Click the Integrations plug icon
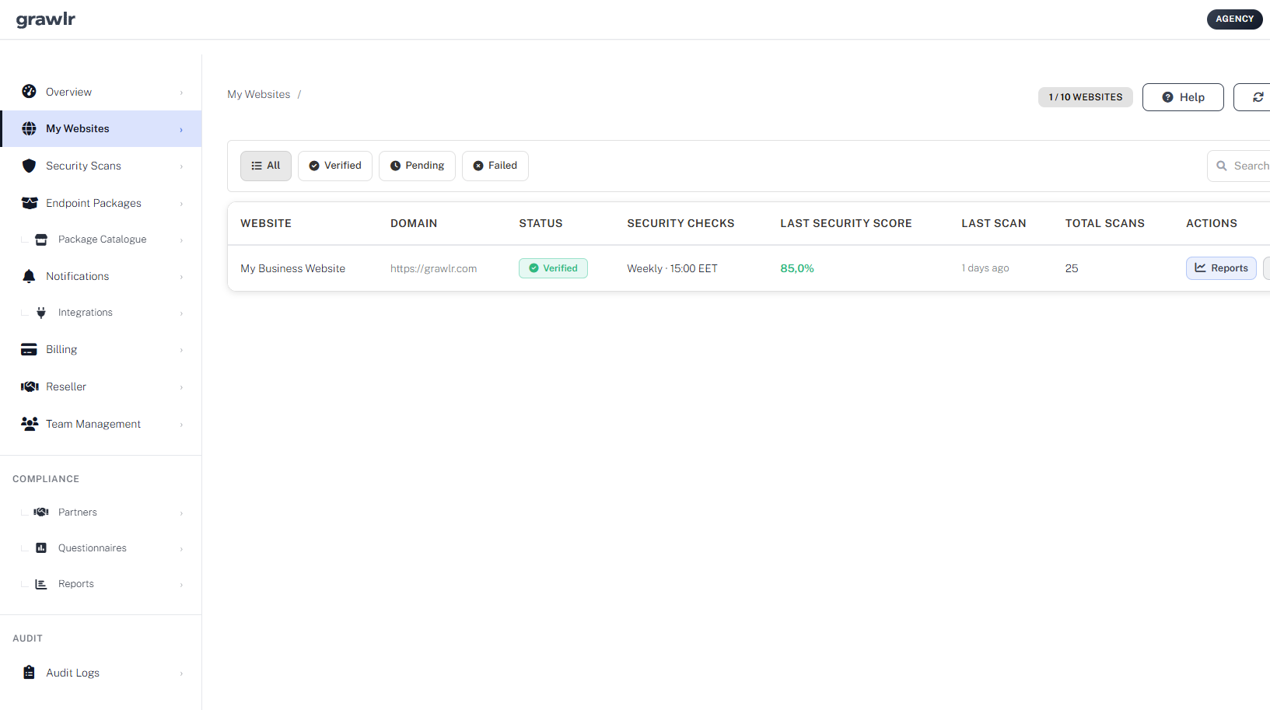1270x710 pixels. pyautogui.click(x=41, y=313)
